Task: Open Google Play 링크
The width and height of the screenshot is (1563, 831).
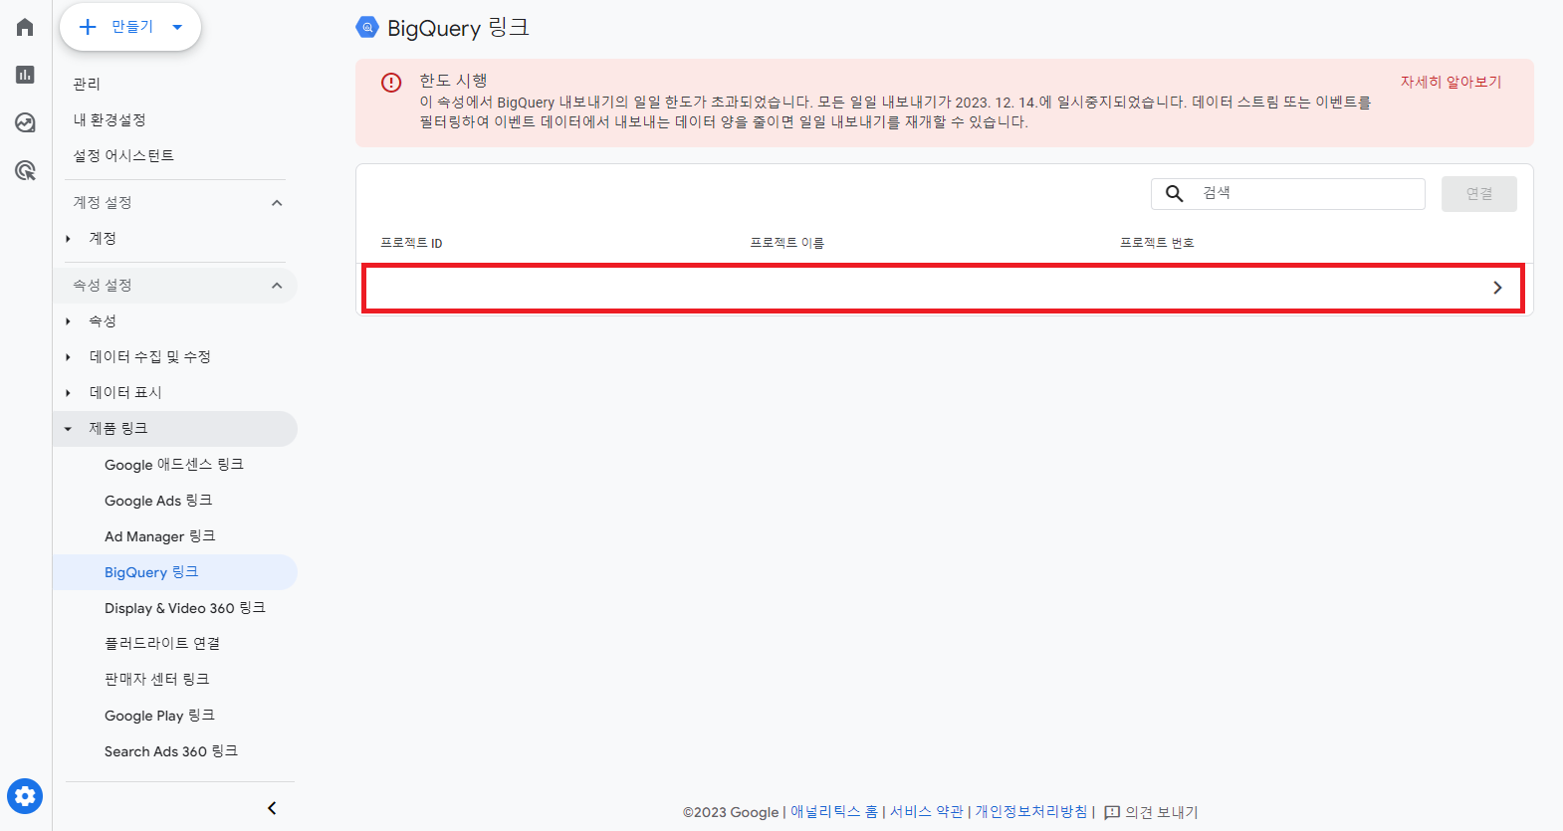Action: [159, 716]
